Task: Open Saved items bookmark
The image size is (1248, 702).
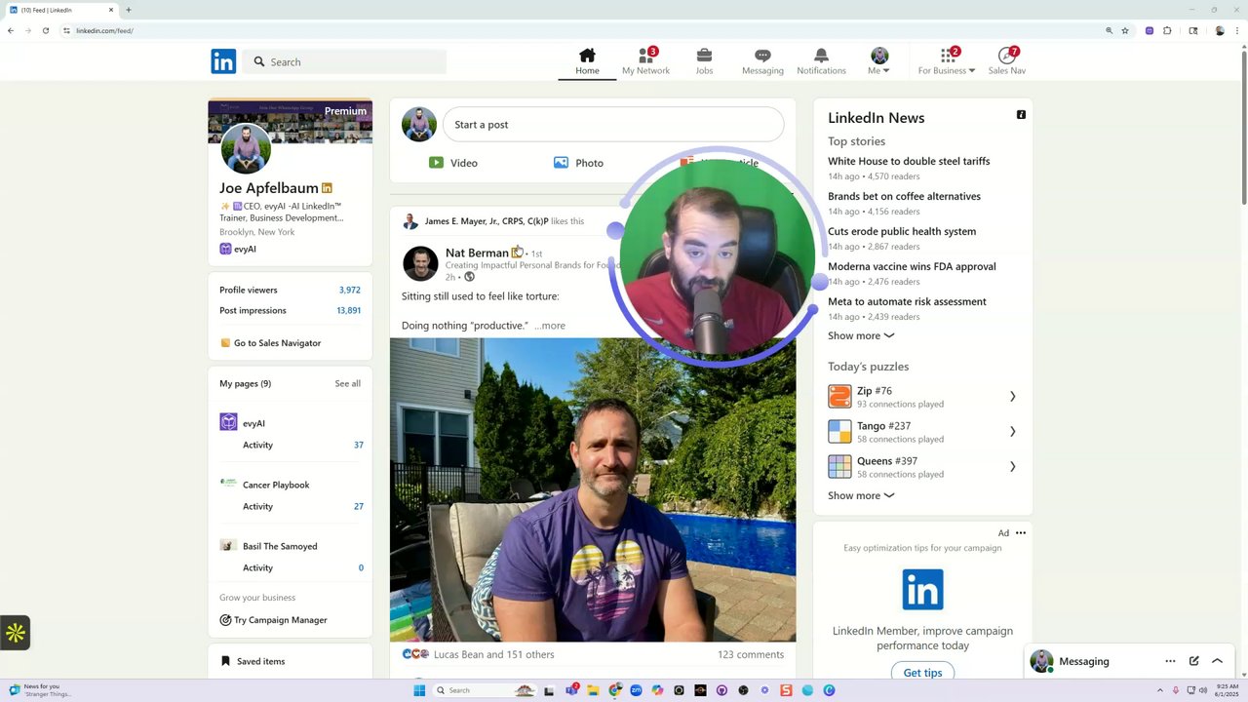Action: click(253, 661)
